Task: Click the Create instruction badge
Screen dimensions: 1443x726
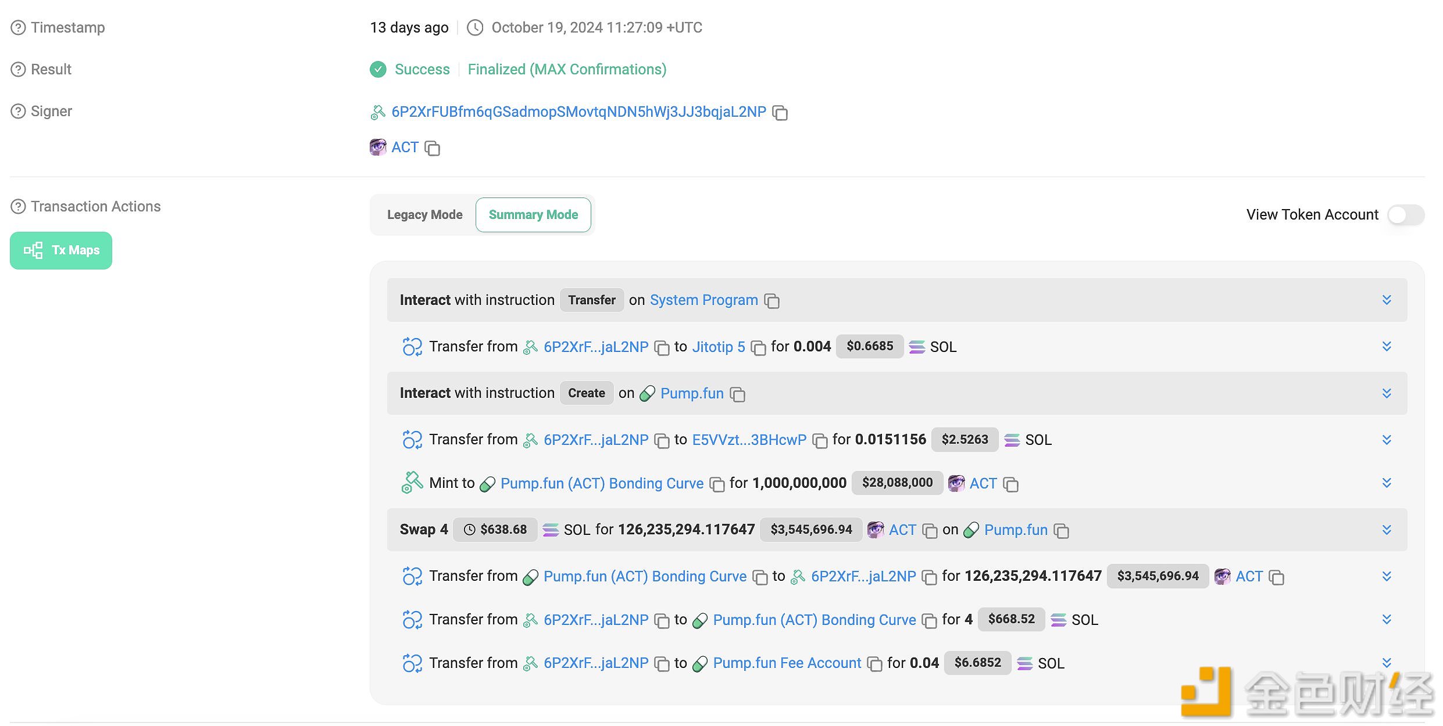Action: (x=587, y=393)
